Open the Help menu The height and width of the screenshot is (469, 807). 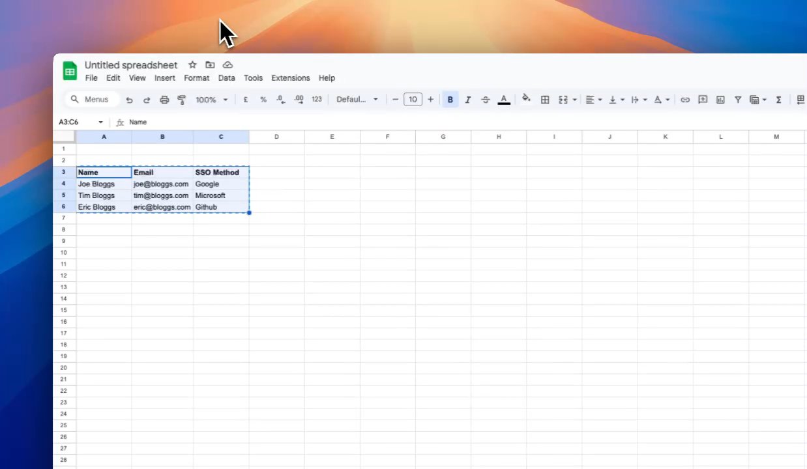(327, 78)
